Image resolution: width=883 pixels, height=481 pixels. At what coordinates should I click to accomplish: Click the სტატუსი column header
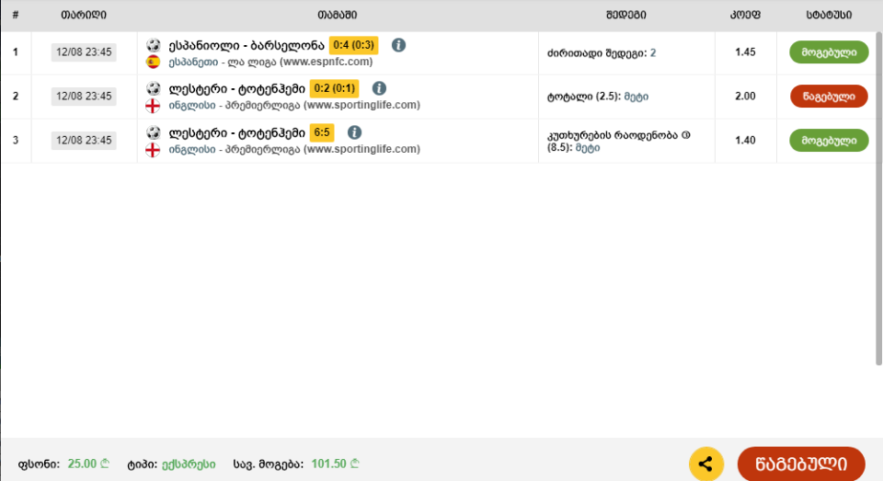click(x=829, y=15)
